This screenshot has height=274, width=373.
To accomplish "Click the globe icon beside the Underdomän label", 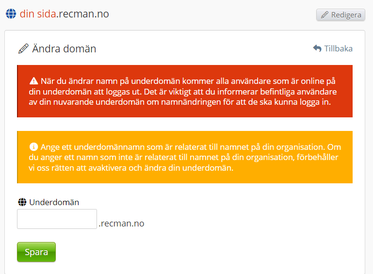I will point(22,202).
